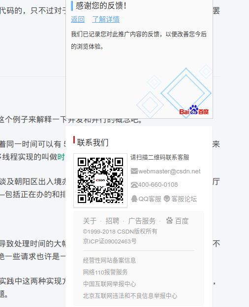The height and width of the screenshot is (307, 249).
Task: Open webmaster@csdn.net email link
Action: pyautogui.click(x=169, y=171)
